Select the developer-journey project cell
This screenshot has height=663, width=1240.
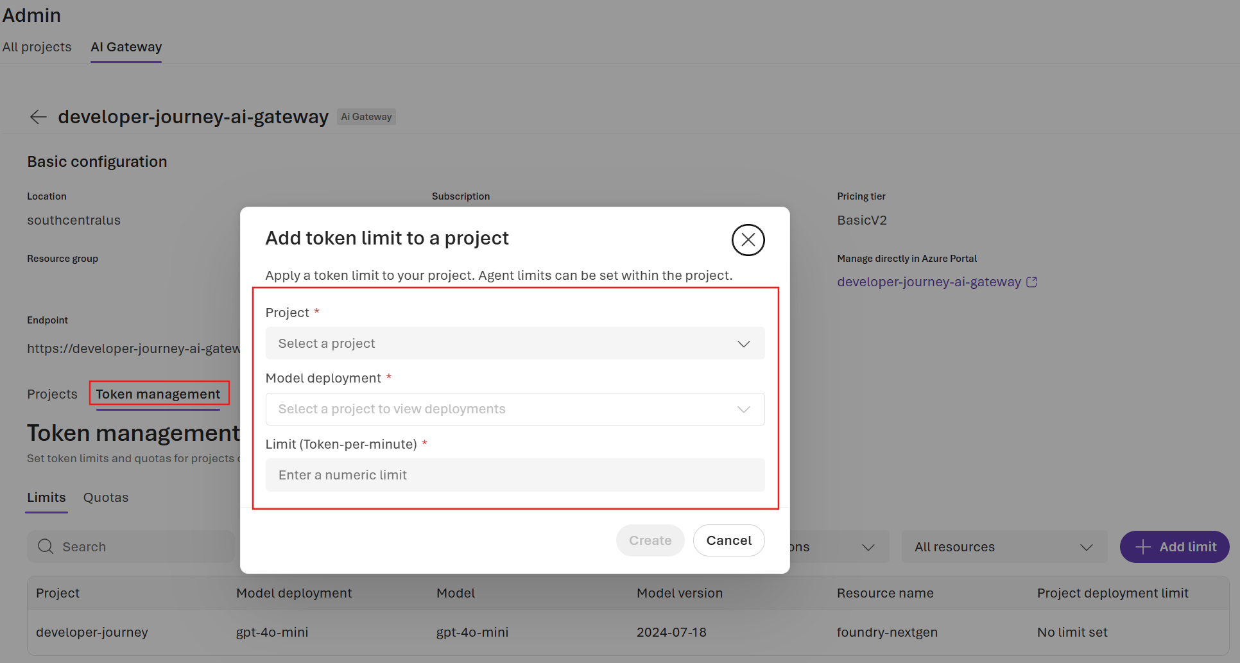92,632
